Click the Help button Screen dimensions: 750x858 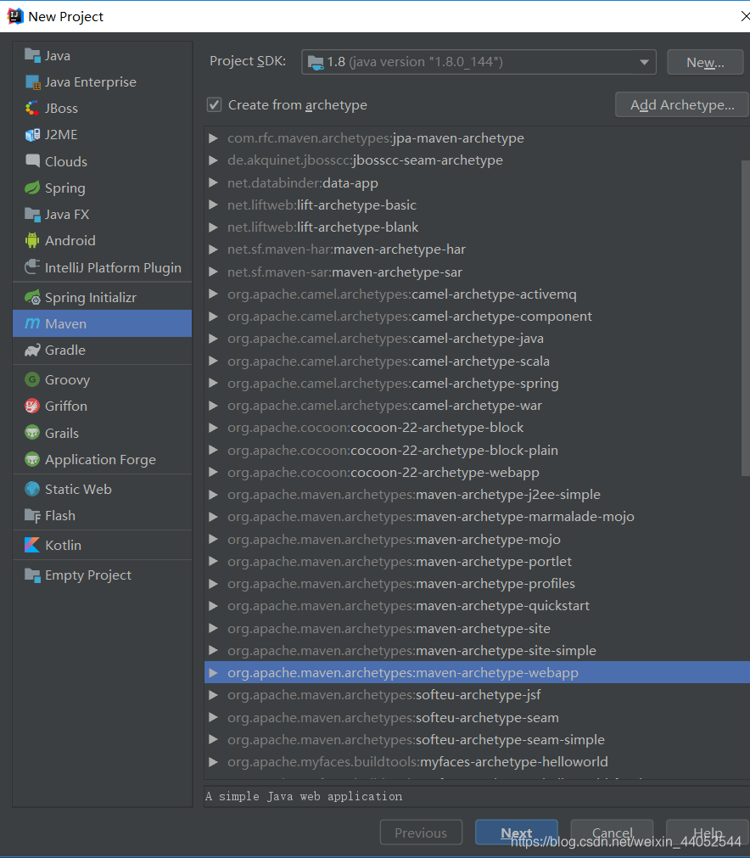(708, 833)
